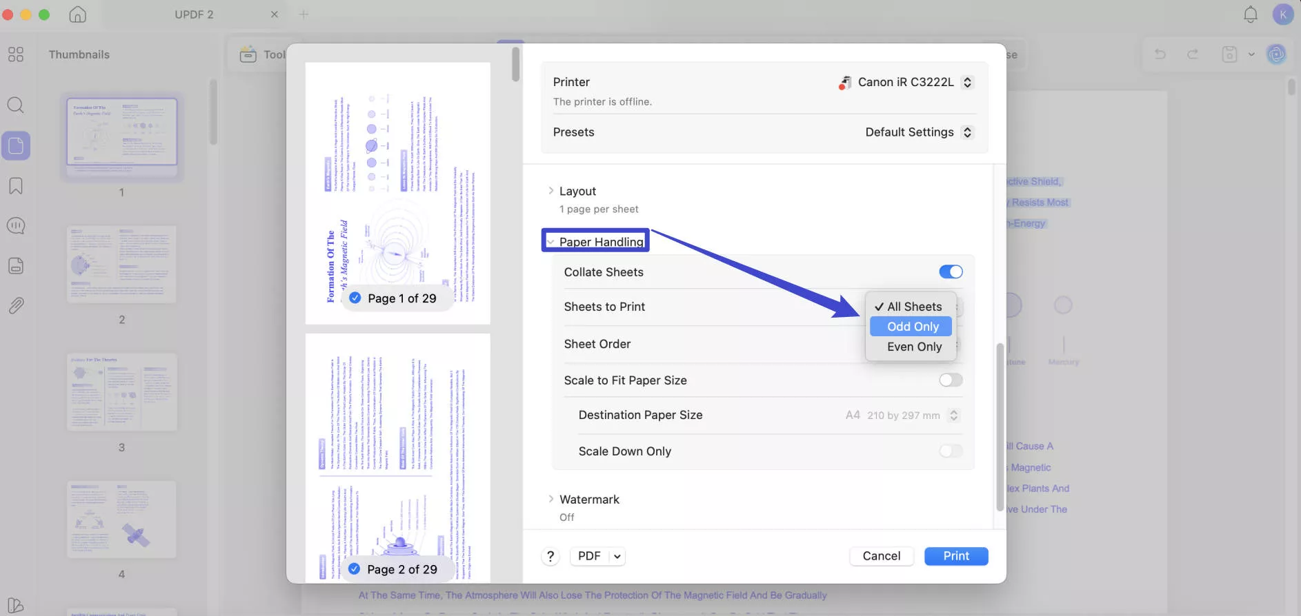
Task: Click the document window scrollbar
Action: pos(1292,88)
